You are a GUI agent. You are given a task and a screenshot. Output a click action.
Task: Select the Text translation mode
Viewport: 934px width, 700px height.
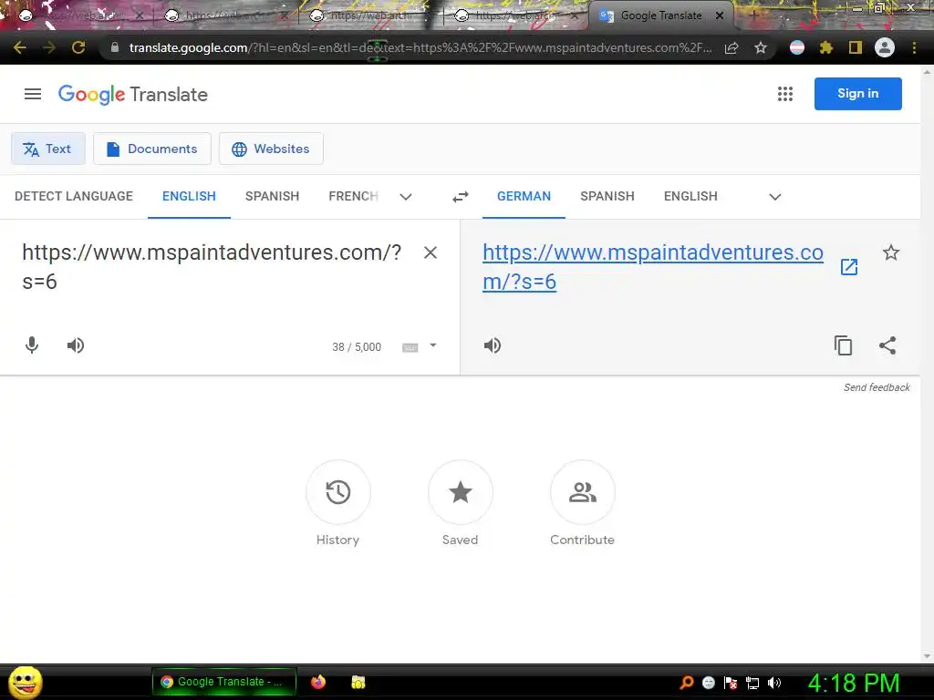pyautogui.click(x=47, y=149)
